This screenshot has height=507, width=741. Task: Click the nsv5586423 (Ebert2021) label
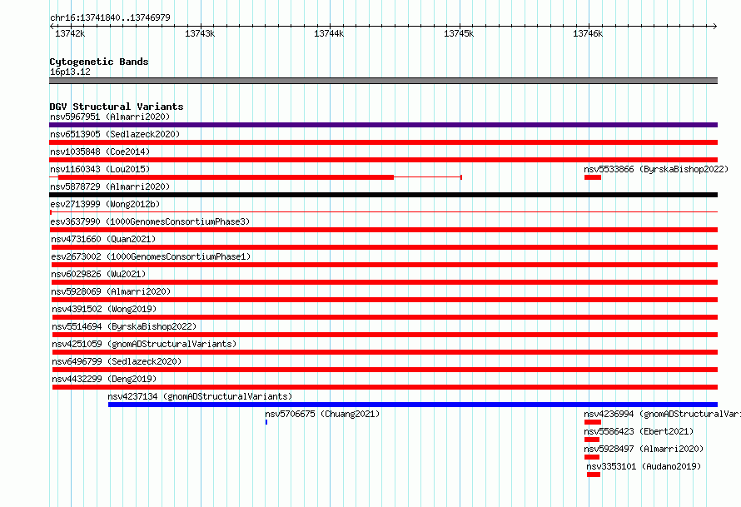pos(639,431)
